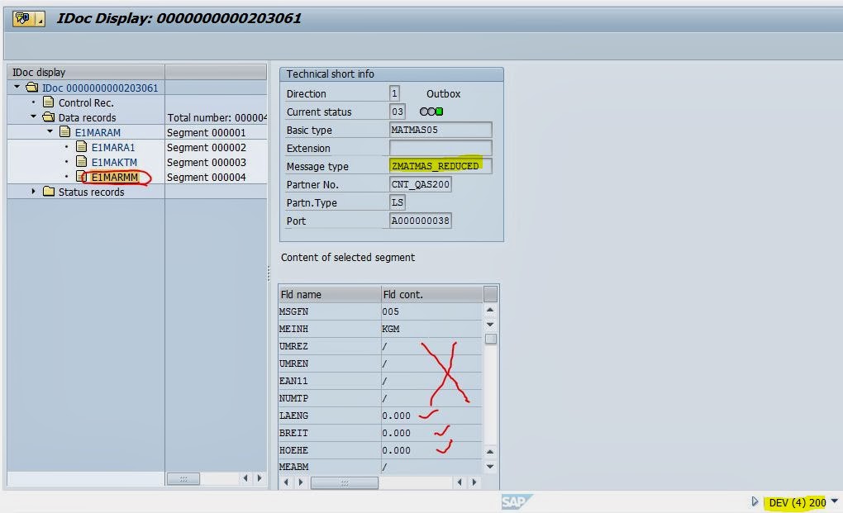Click the Fld cont. column header

[x=431, y=294]
